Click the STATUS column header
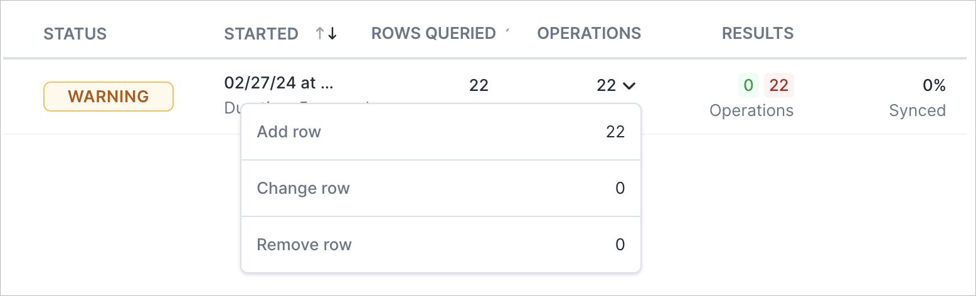This screenshot has width=976, height=296. tap(75, 34)
